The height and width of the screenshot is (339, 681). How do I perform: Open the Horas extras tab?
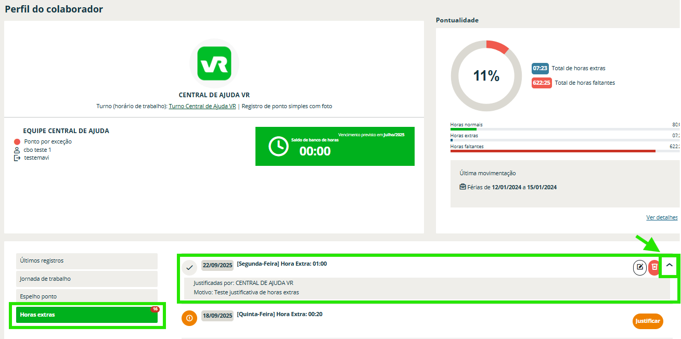tap(86, 315)
